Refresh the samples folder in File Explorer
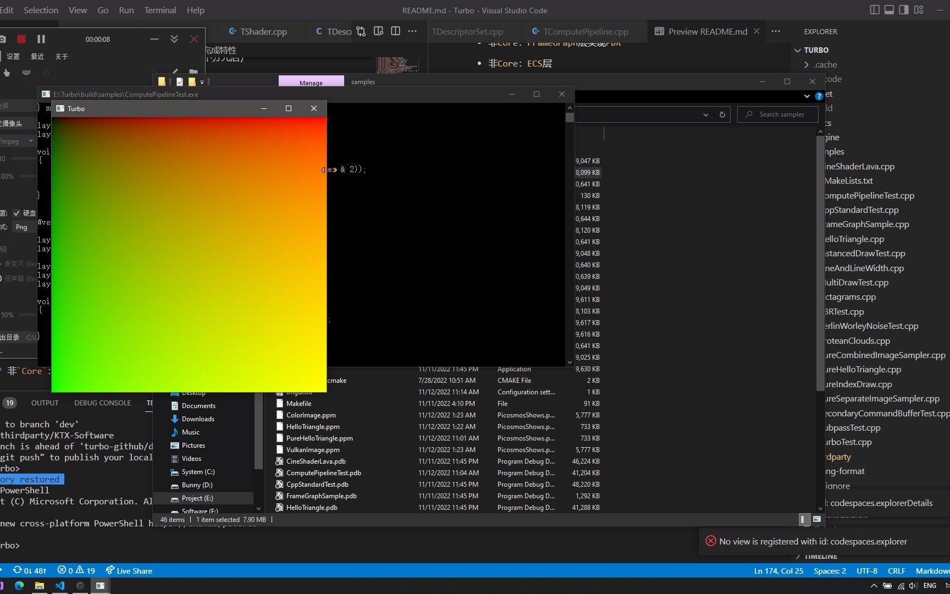 [x=722, y=114]
